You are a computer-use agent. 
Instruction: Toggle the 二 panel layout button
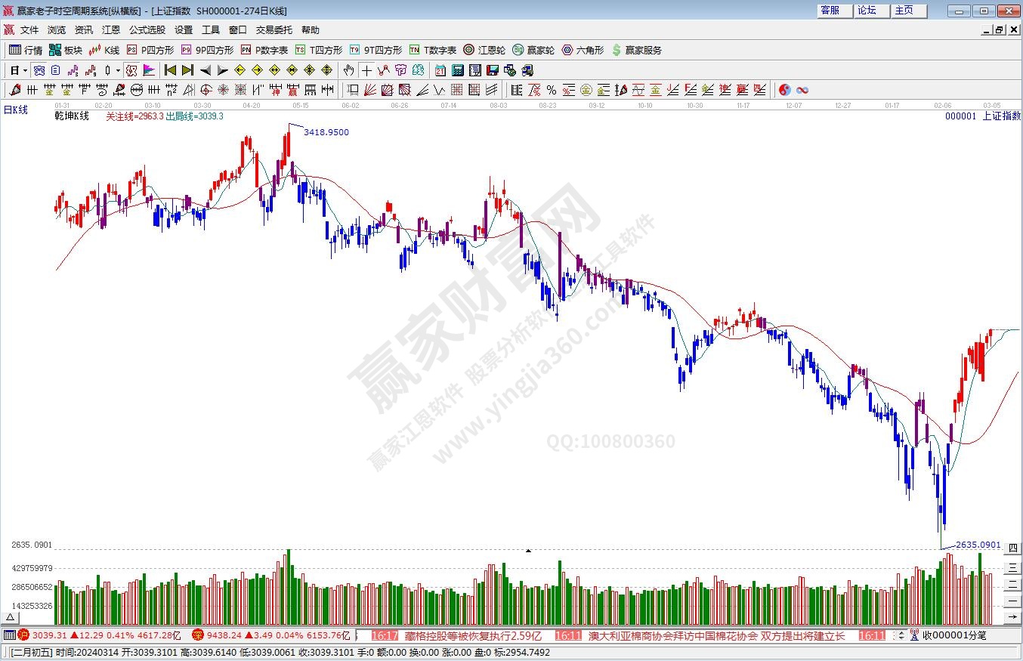(x=1013, y=585)
